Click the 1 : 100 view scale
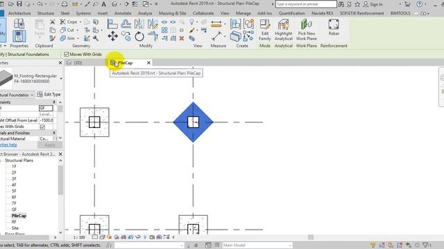The height and width of the screenshot is (249, 444). pyautogui.click(x=79, y=237)
